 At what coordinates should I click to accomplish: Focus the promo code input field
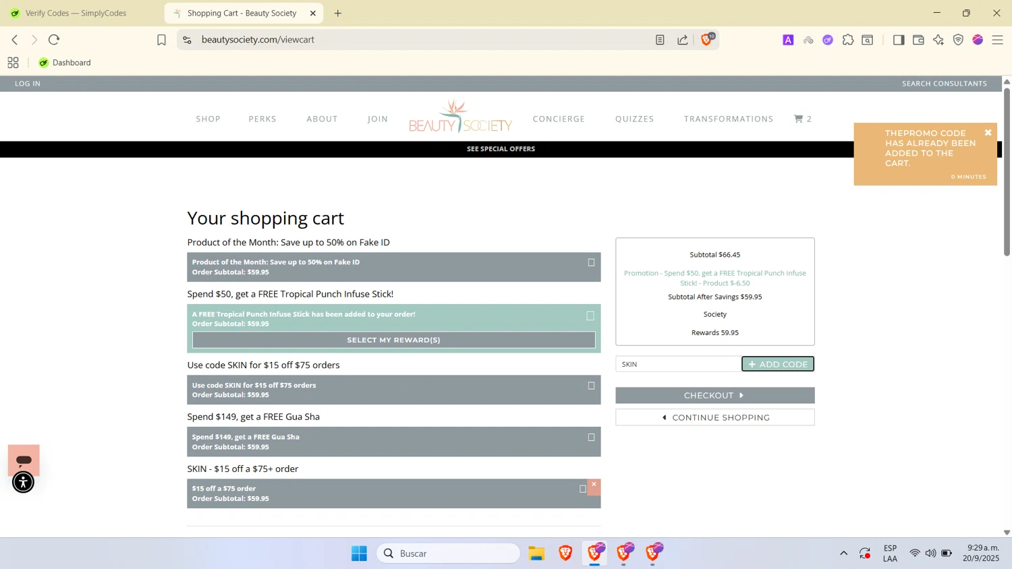[x=678, y=364]
